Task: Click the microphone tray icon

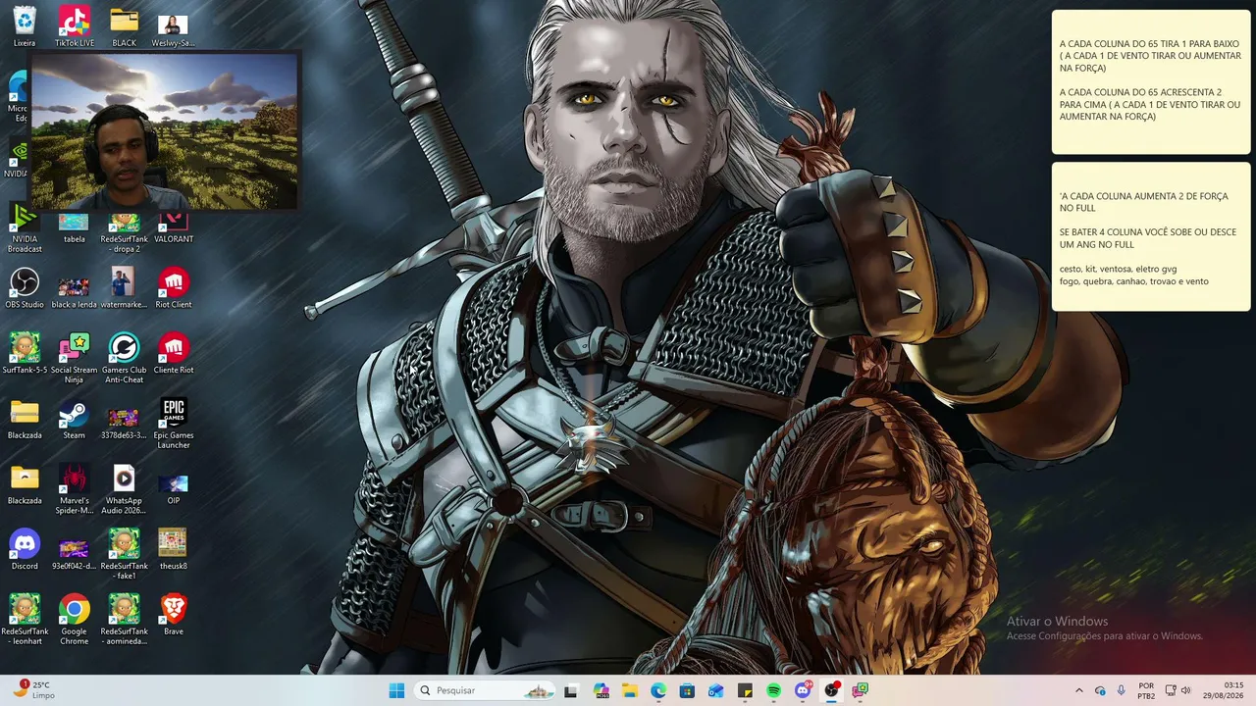Action: point(1122,690)
